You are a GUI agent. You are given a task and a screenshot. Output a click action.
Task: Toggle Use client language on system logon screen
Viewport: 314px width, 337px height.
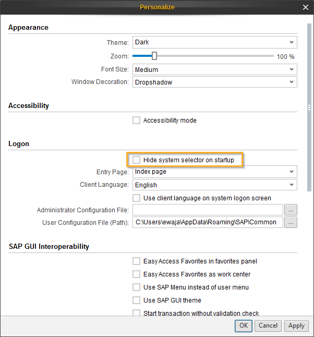(x=137, y=198)
